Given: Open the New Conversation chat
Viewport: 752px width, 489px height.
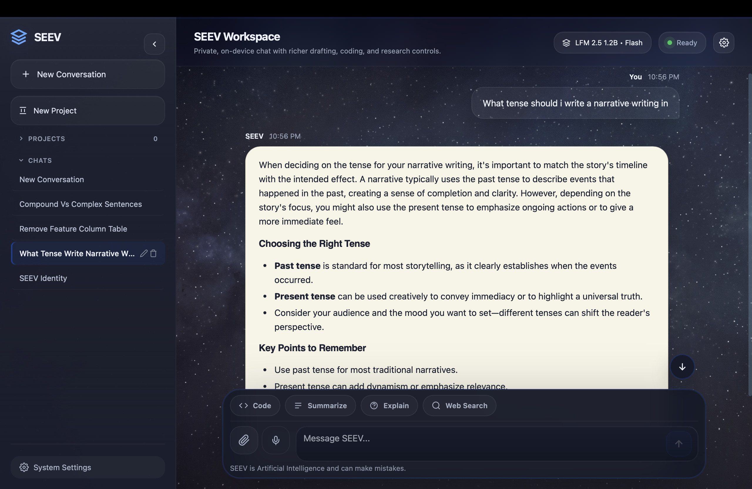Looking at the screenshot, I should (88, 180).
